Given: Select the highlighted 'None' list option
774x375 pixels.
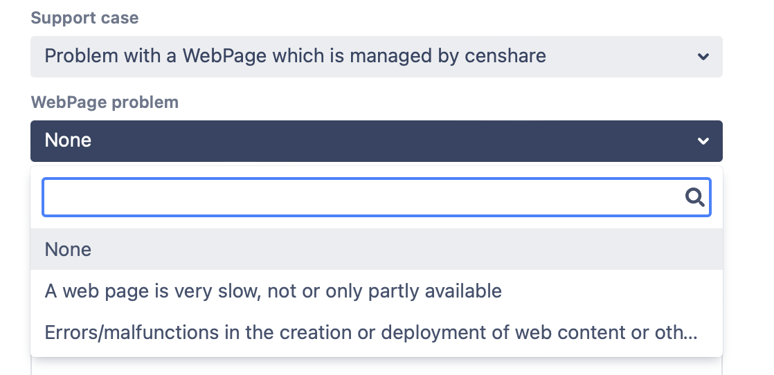Looking at the screenshot, I should (68, 249).
